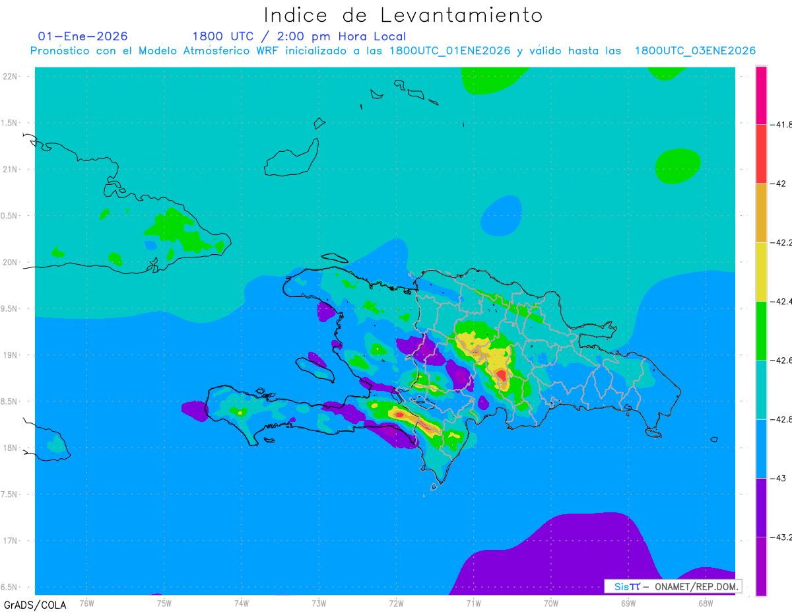The height and width of the screenshot is (612, 792).
Task: Select the date label '01-Ene-2026'
Action: [83, 36]
